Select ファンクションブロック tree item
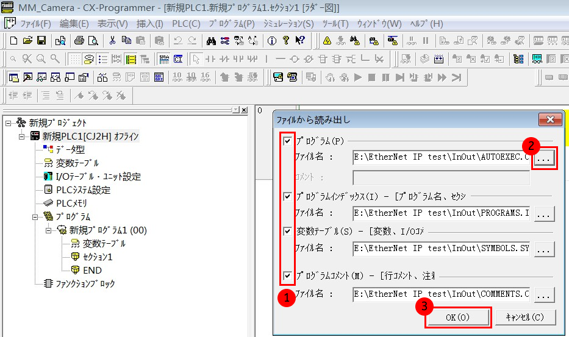The width and height of the screenshot is (569, 337). (85, 284)
